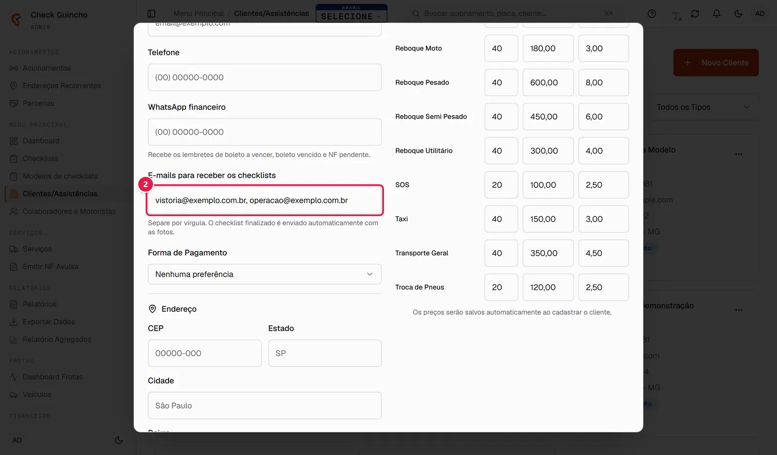Click the refresh sync icon

[x=695, y=14]
